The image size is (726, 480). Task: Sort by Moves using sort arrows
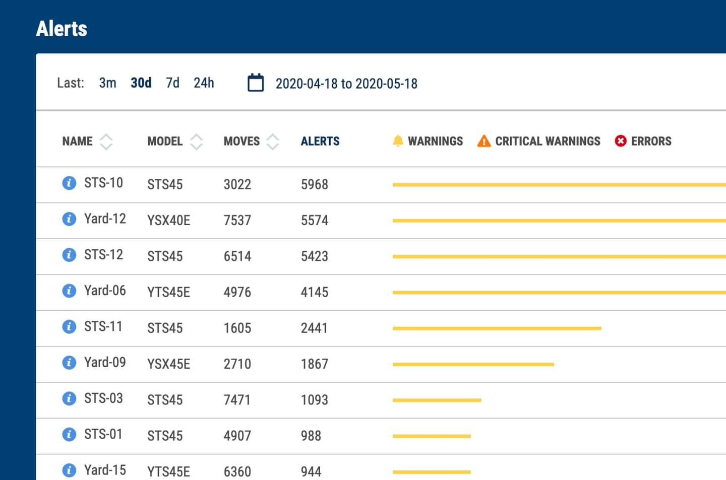pyautogui.click(x=273, y=142)
